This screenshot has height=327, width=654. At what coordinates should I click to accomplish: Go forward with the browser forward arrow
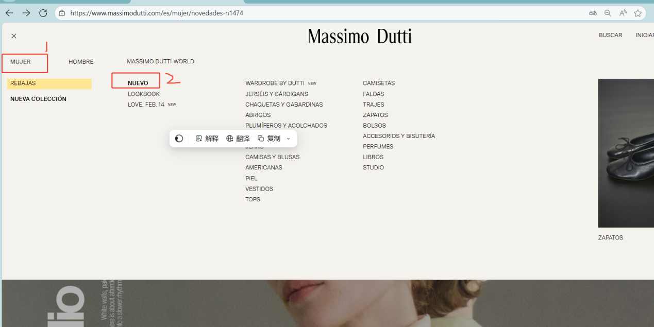pyautogui.click(x=26, y=13)
